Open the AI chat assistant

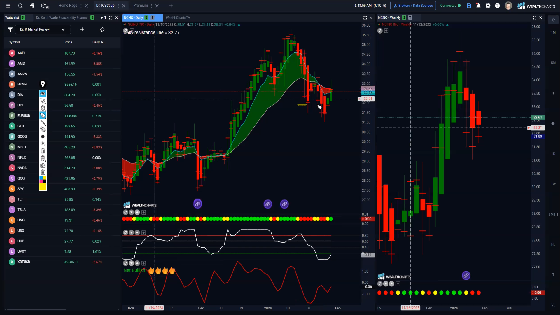tap(45, 6)
